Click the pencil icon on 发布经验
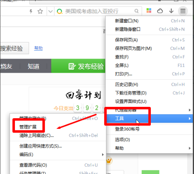Image resolution: width=194 pixels, height=174 pixels. point(72,66)
